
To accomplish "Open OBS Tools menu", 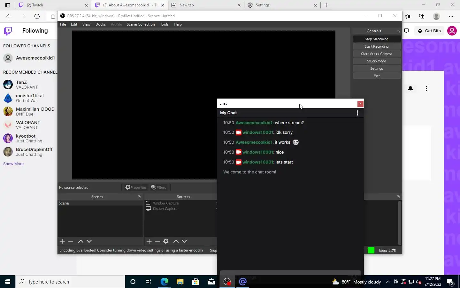I will click(x=165, y=24).
